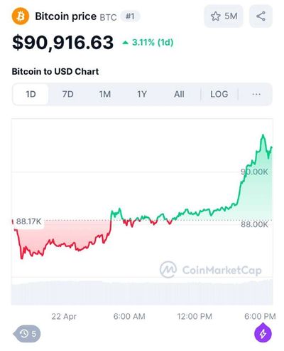Viewport: 284px width, 351px height.
Task: Switch to the 7D chart range
Action: (67, 94)
